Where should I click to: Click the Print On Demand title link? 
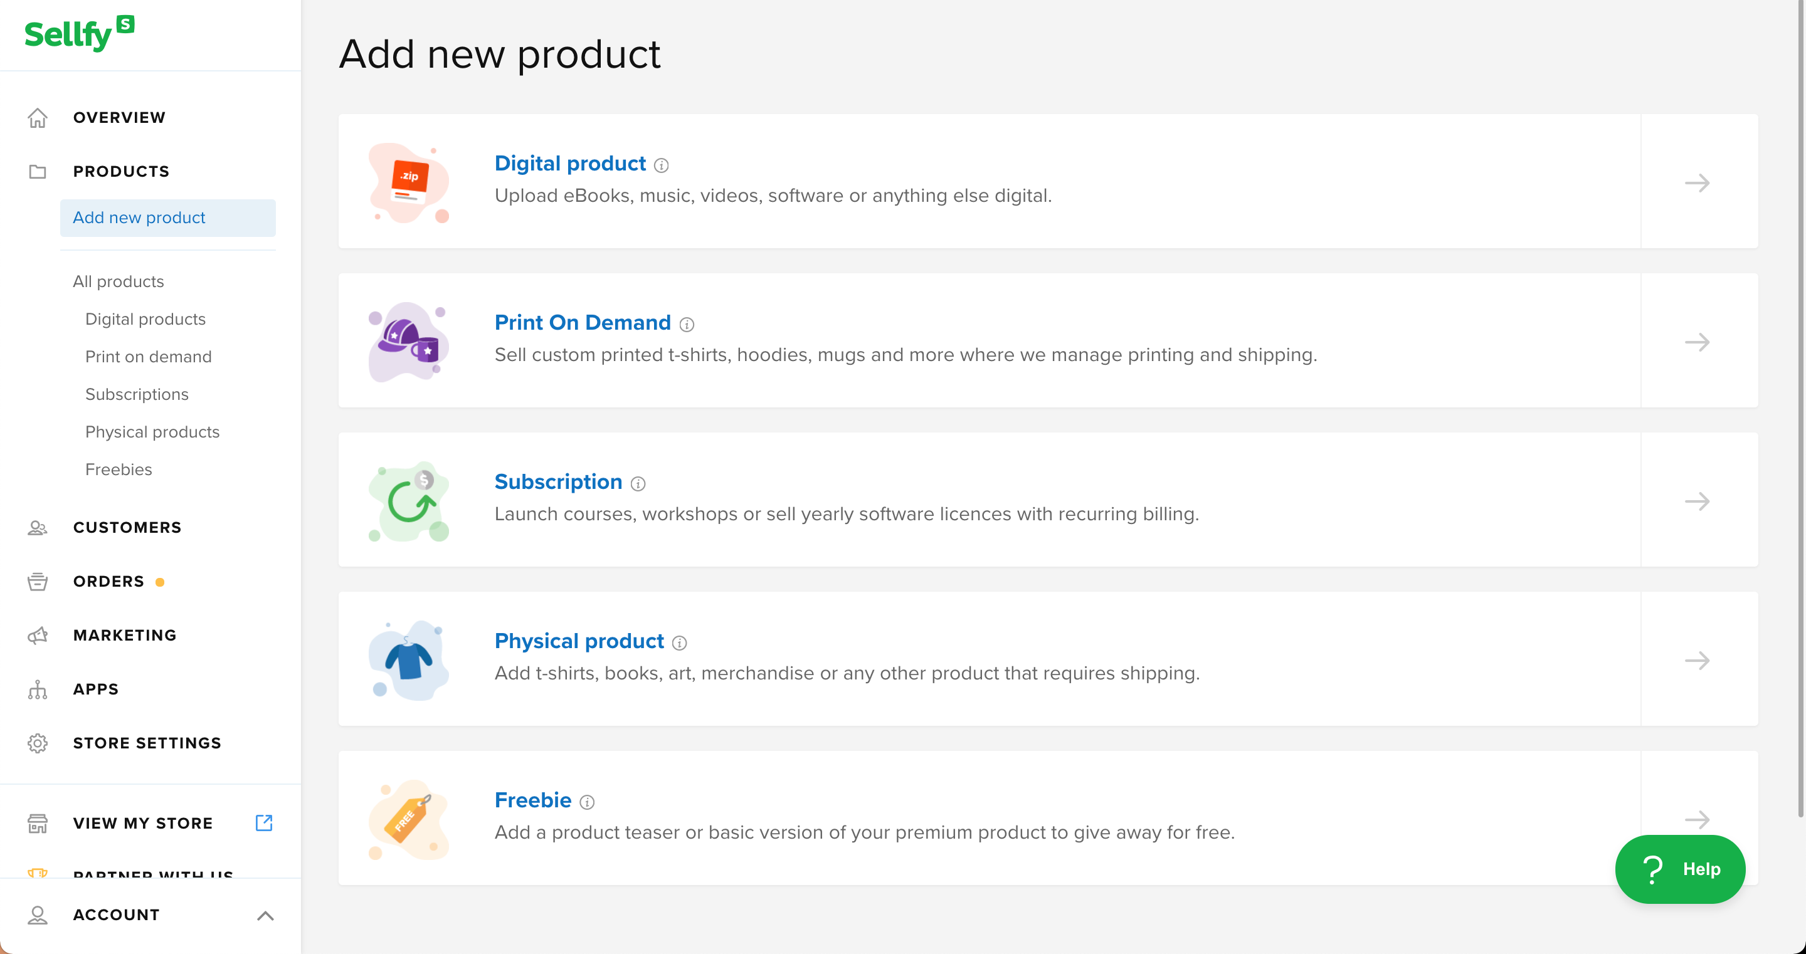[x=583, y=322]
